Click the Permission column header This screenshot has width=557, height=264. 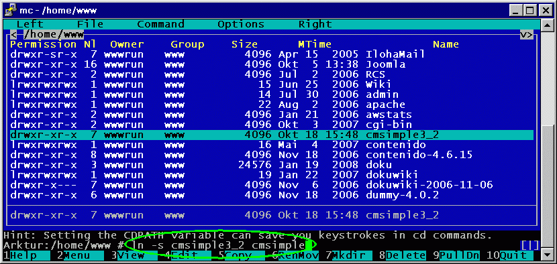point(44,44)
